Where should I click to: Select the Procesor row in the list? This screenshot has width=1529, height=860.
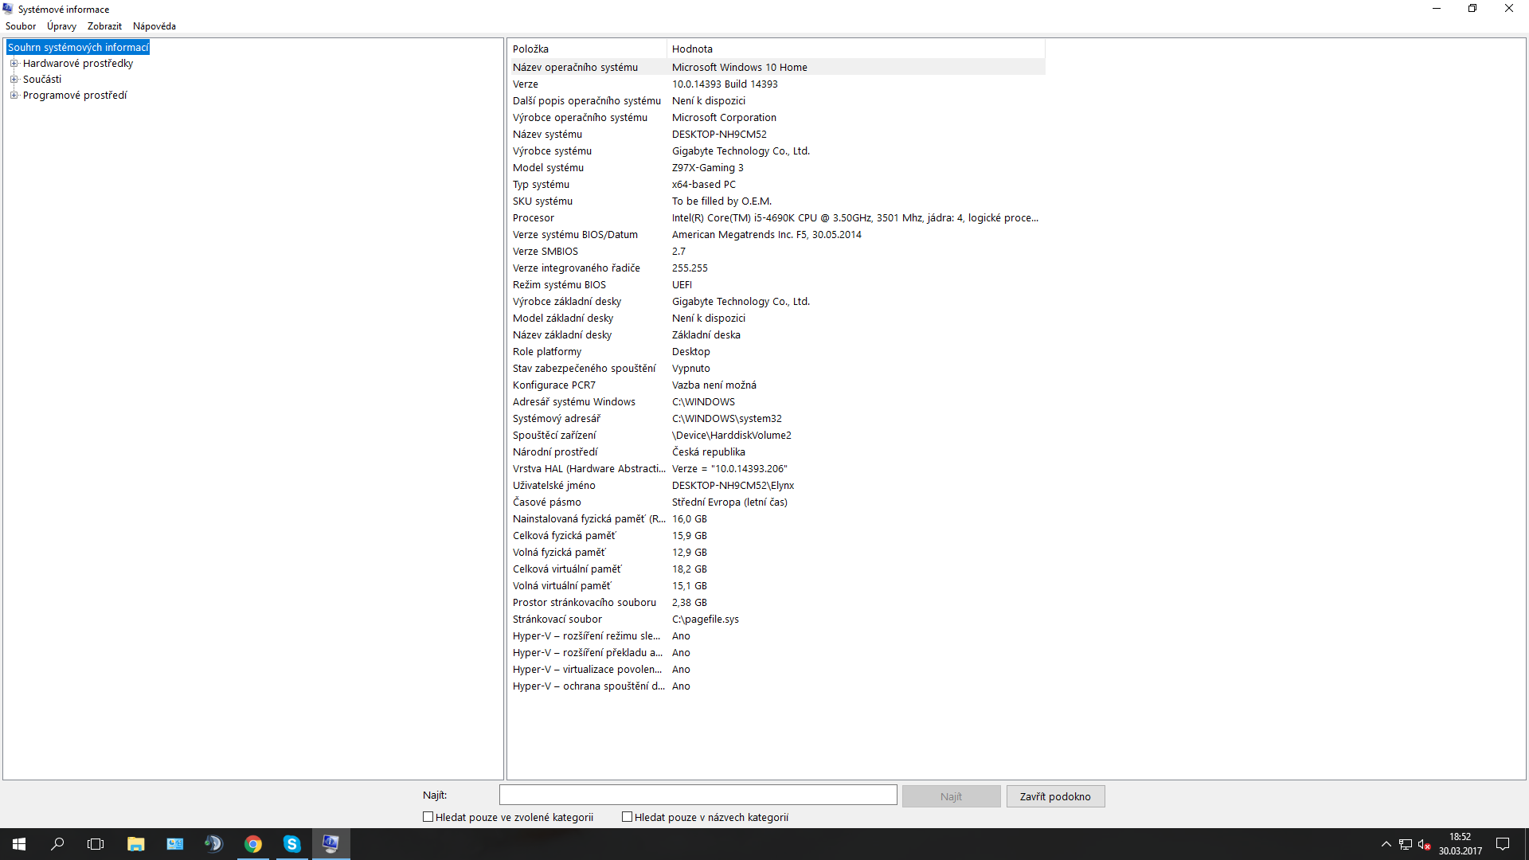tap(534, 218)
